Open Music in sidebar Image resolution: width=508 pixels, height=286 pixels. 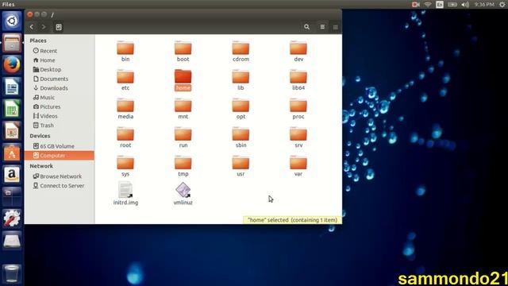coord(44,97)
